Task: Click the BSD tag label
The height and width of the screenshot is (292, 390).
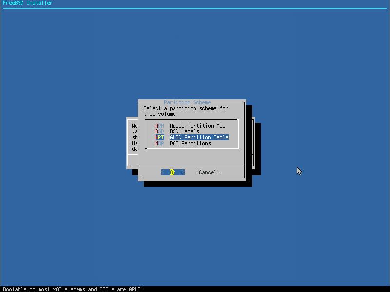Action: (159, 131)
